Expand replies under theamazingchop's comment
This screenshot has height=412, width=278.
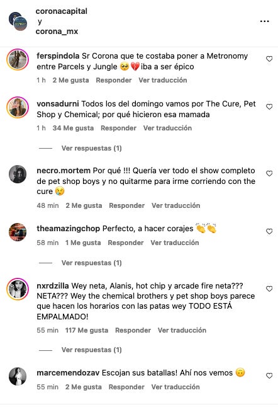92,263
